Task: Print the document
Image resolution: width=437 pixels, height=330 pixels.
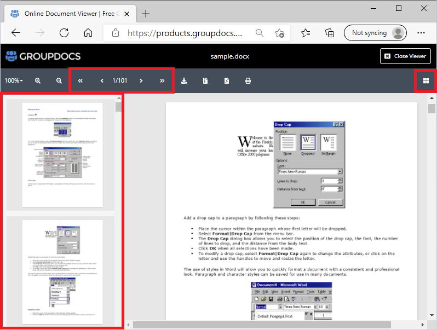Action: (248, 80)
